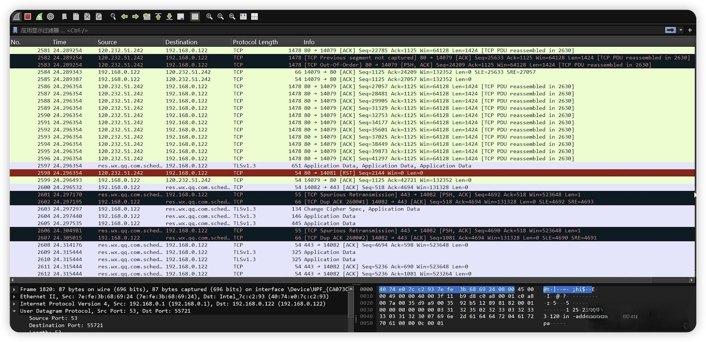Select packet 2581 at Seq=22785

[x=352, y=50]
